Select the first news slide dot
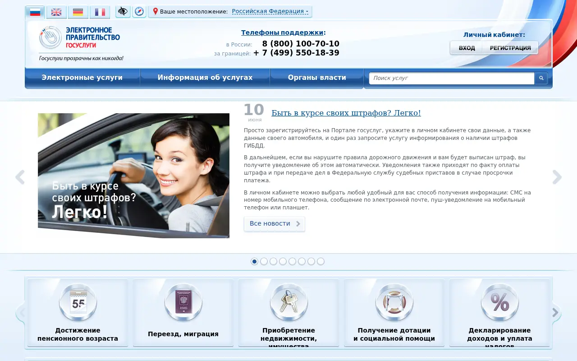 coord(255,261)
